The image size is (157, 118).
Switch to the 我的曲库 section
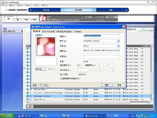[x=78, y=10]
